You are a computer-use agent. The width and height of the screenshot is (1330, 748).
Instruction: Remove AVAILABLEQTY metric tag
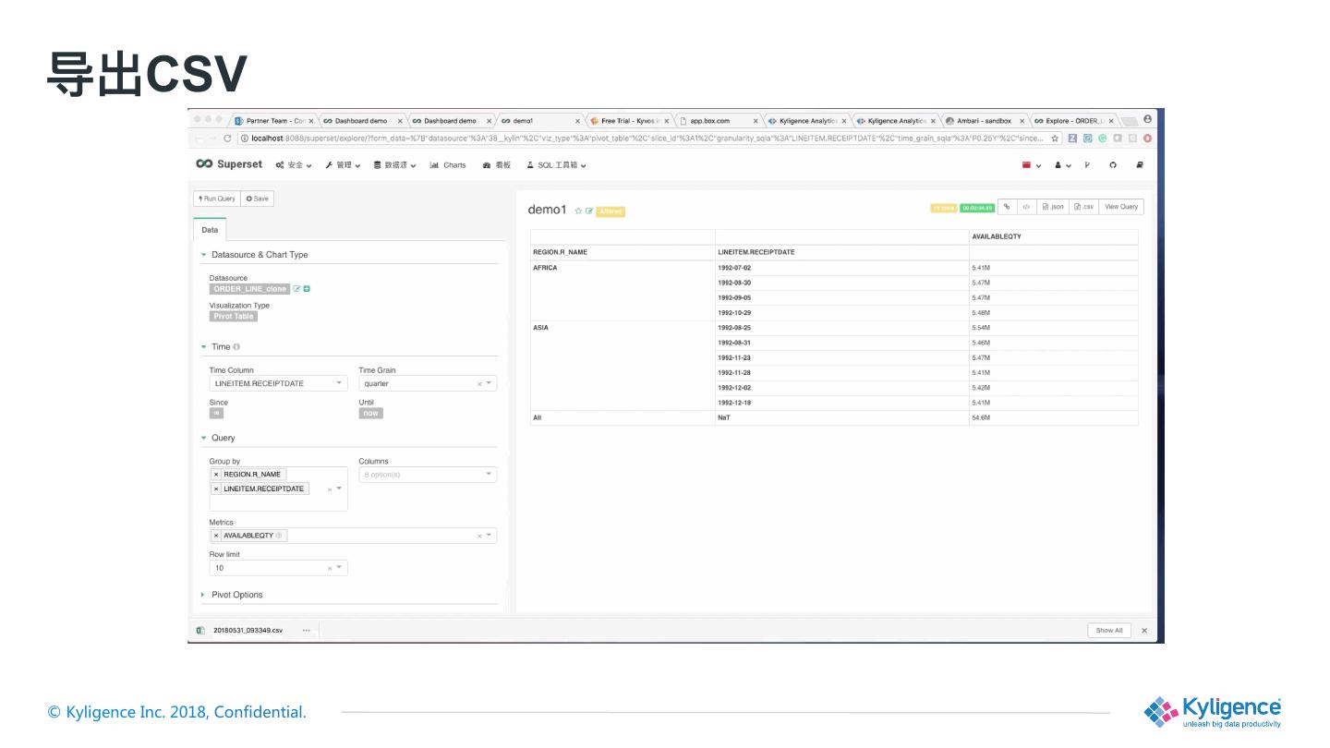pos(216,536)
